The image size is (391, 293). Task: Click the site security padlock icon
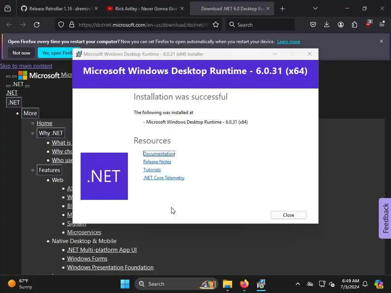click(72, 25)
